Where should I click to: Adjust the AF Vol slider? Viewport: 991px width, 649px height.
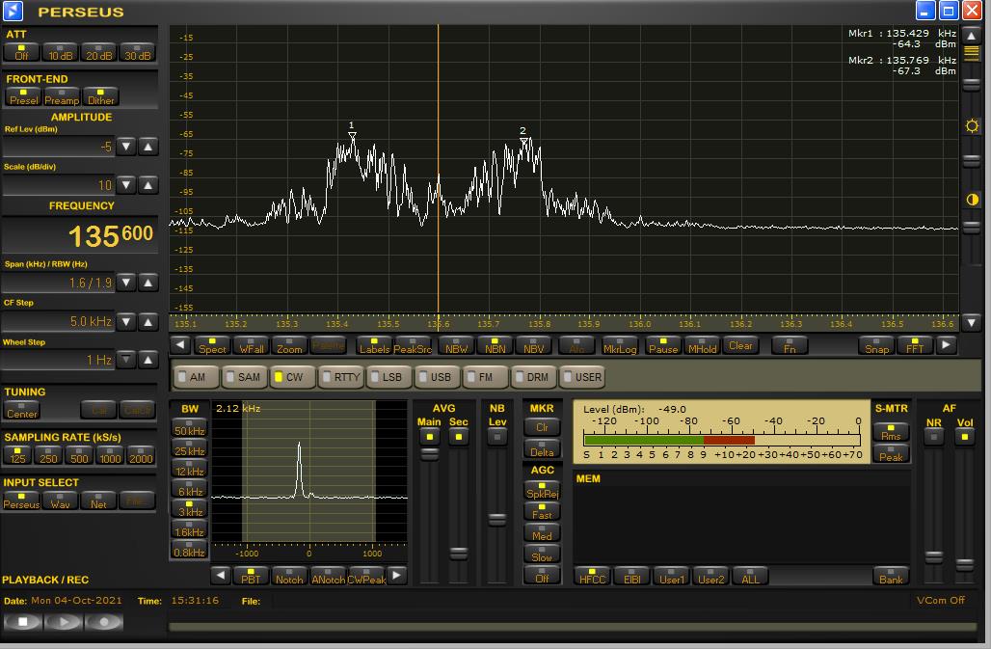click(964, 563)
